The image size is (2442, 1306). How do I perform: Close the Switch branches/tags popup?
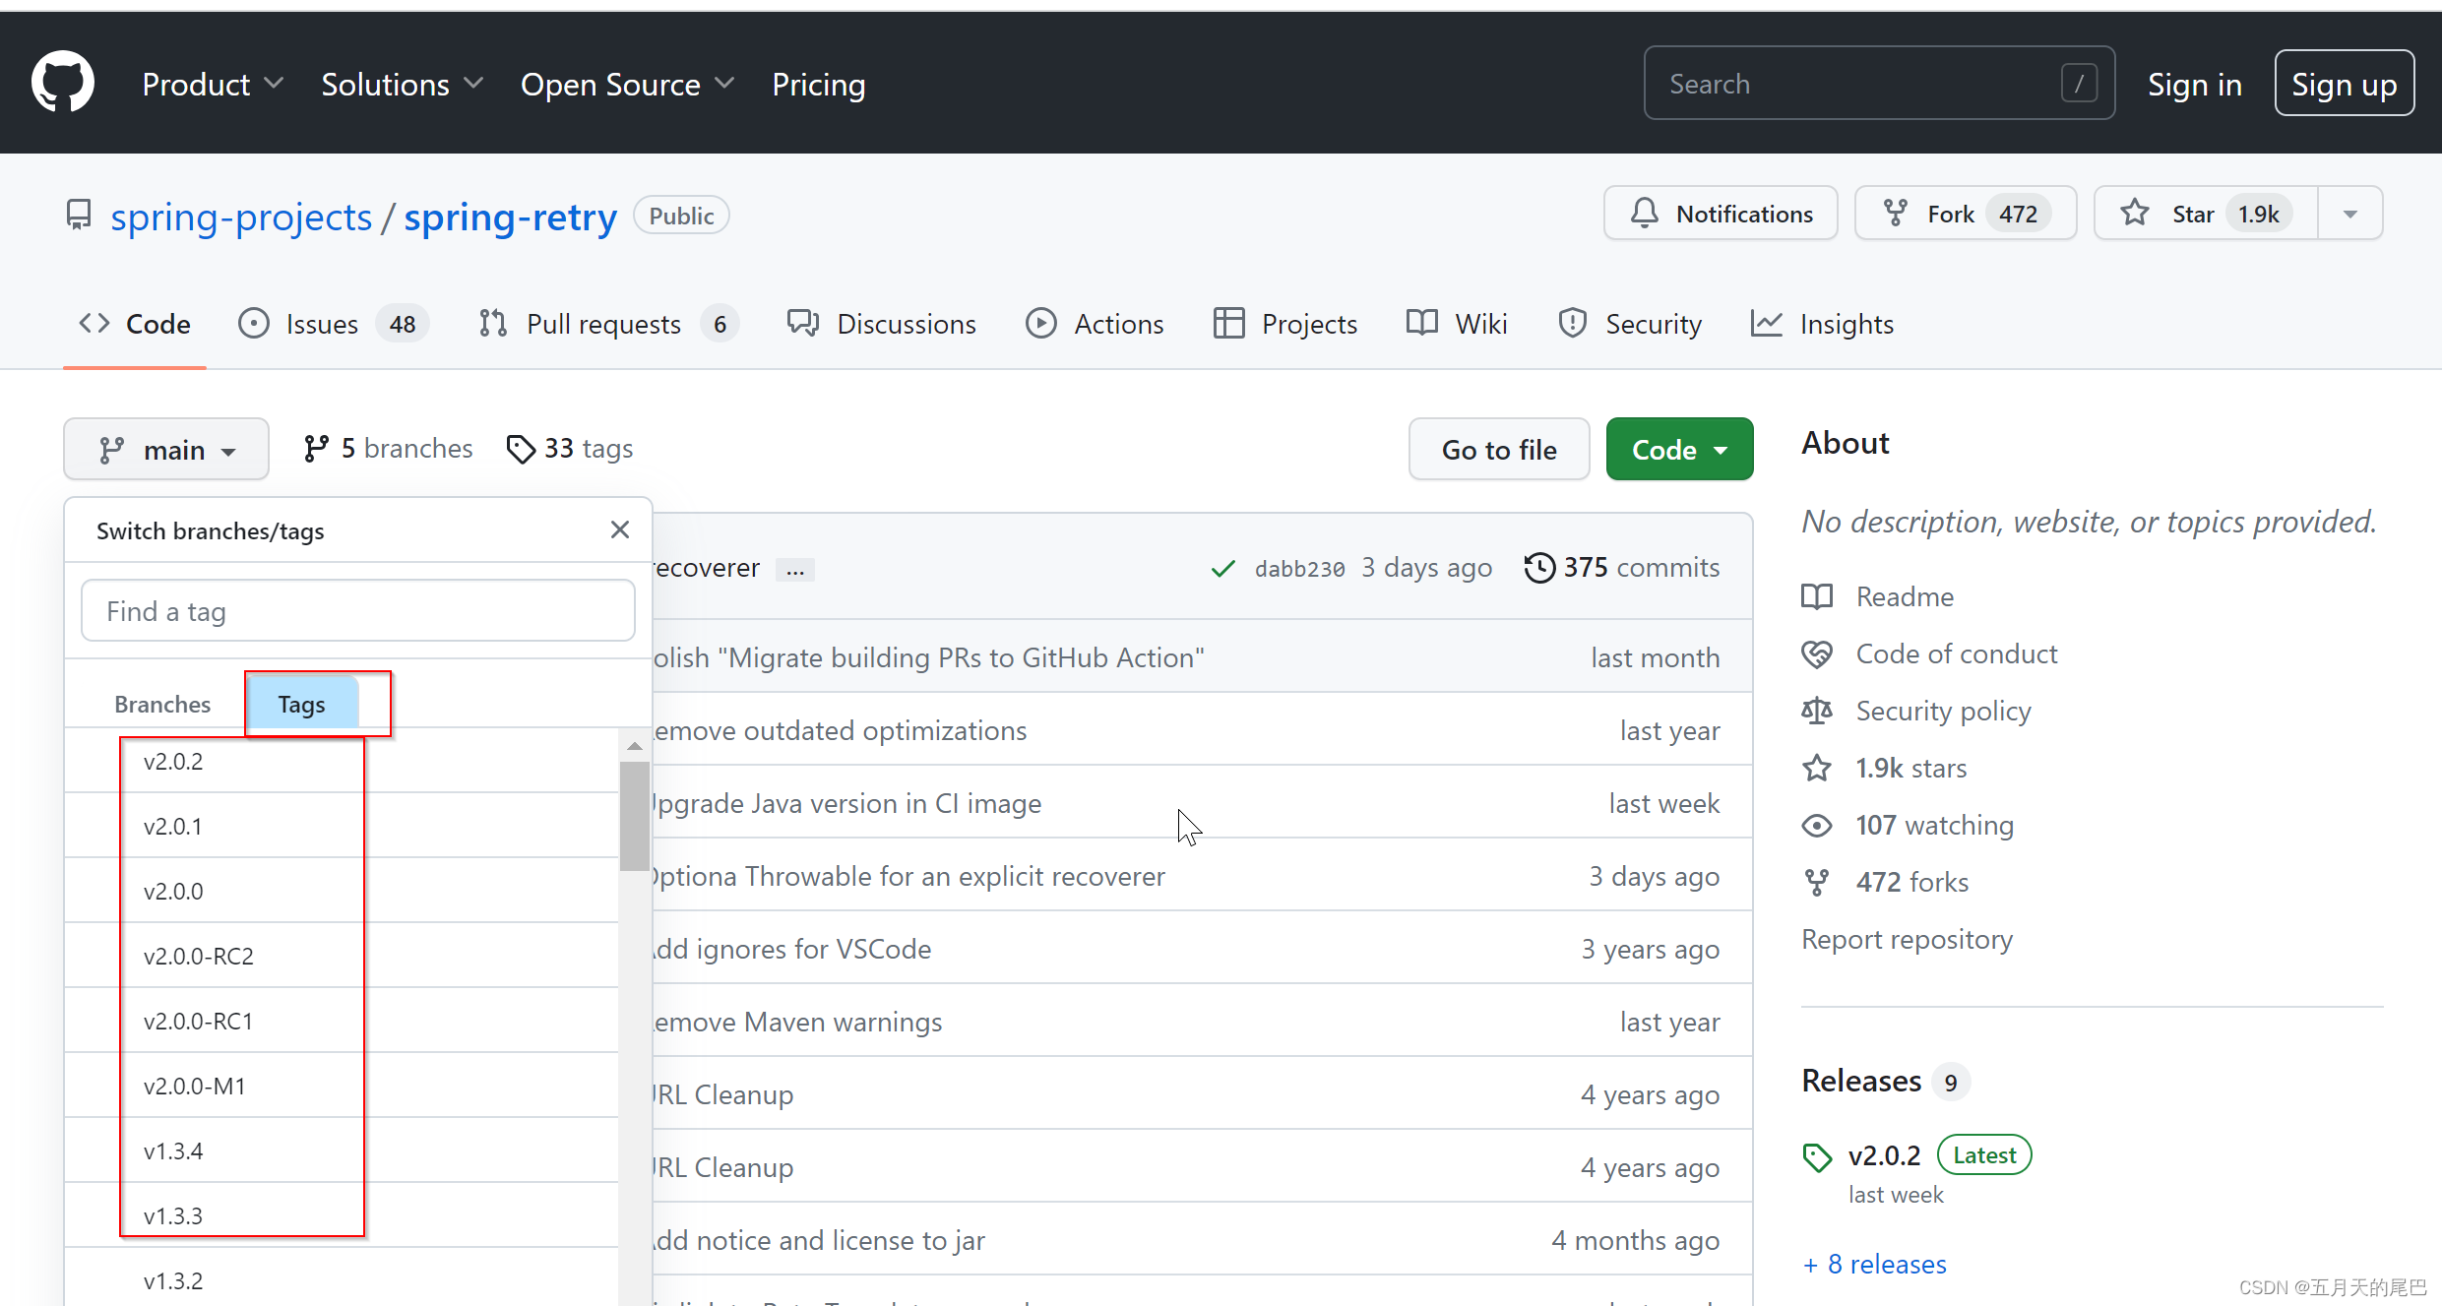pos(619,530)
